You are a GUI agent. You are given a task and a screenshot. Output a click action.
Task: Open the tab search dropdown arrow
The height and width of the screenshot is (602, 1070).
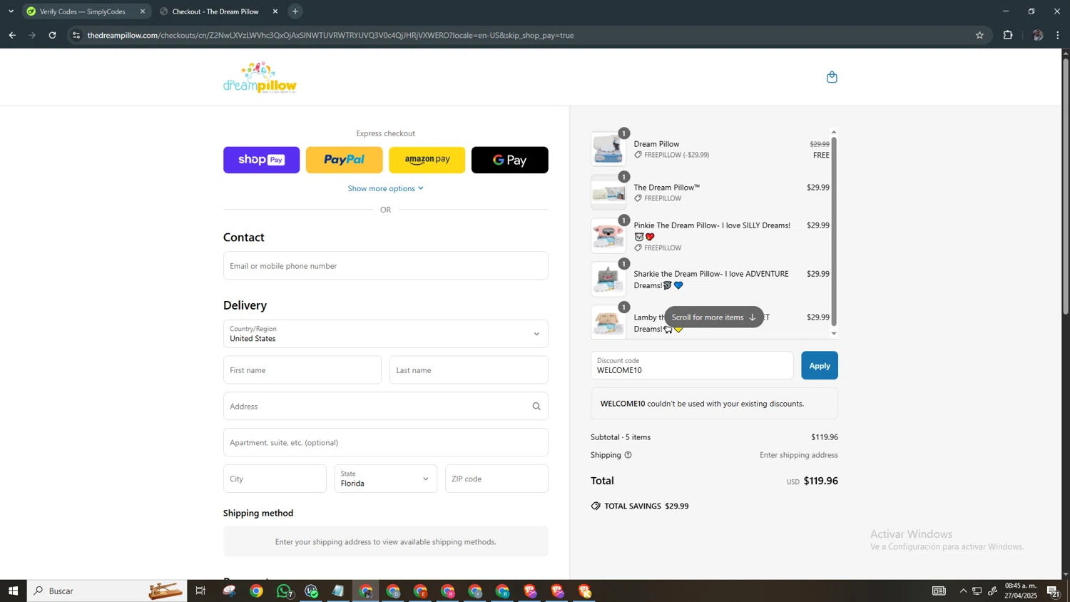[x=11, y=11]
